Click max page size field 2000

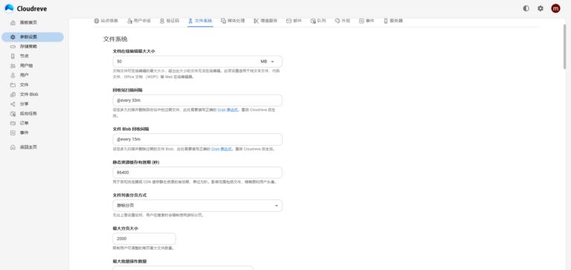[144, 239]
